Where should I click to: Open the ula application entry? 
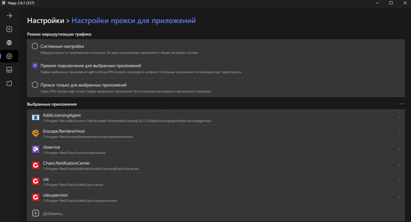[x=216, y=181]
